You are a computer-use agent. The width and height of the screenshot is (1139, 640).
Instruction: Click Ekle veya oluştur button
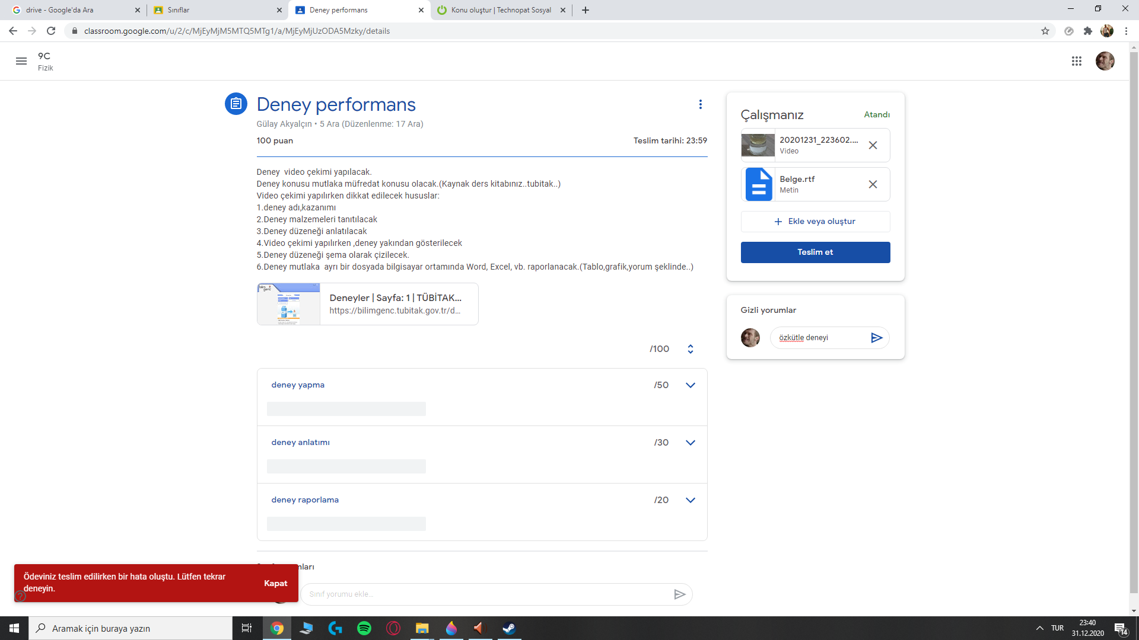815,222
